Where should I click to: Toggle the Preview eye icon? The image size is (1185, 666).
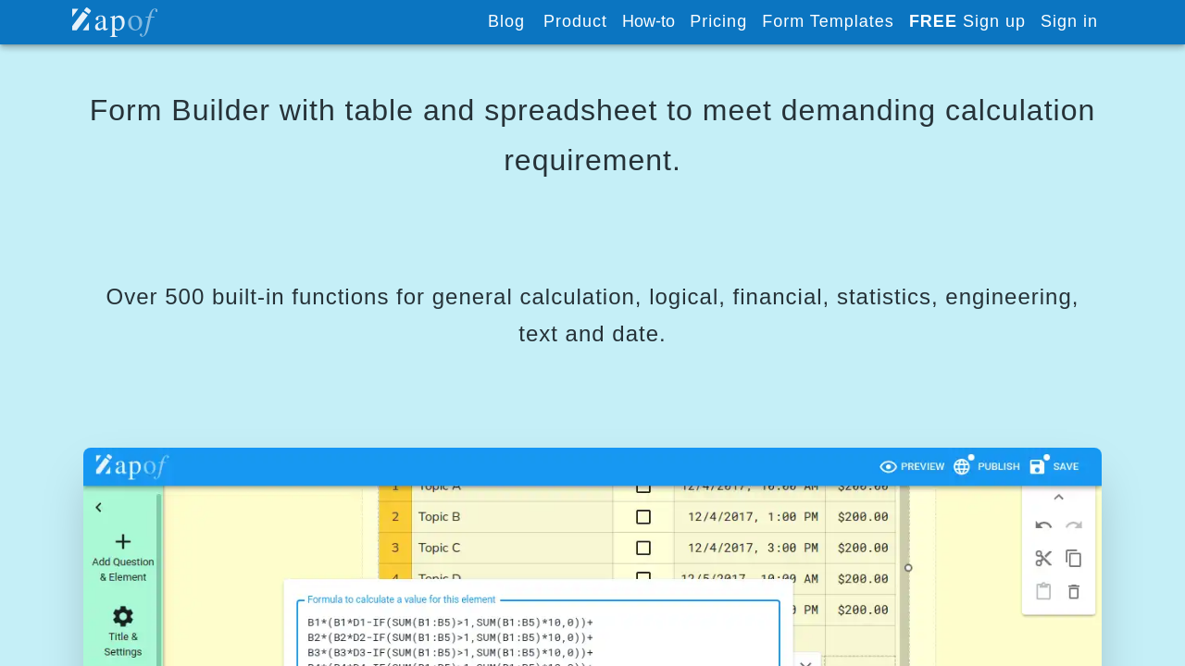click(889, 466)
